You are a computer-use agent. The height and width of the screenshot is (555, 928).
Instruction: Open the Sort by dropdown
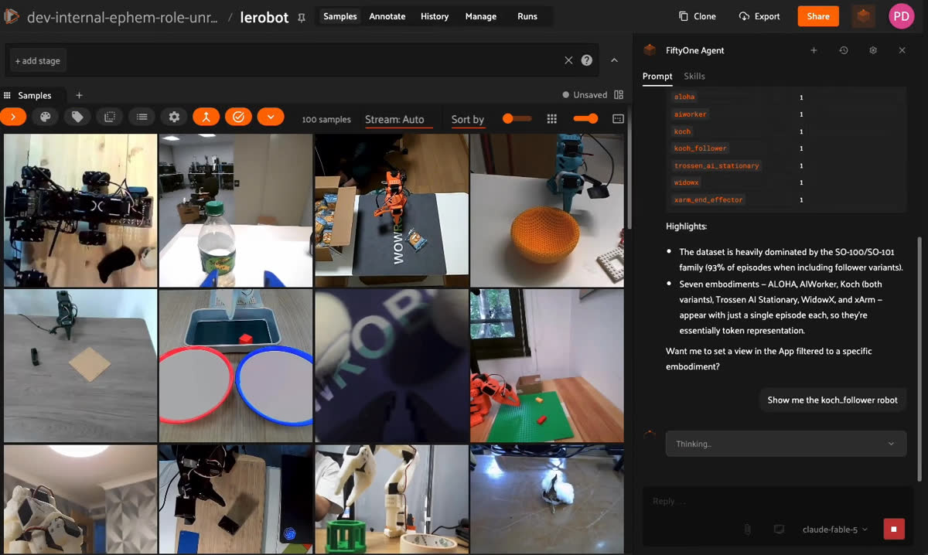[468, 119]
